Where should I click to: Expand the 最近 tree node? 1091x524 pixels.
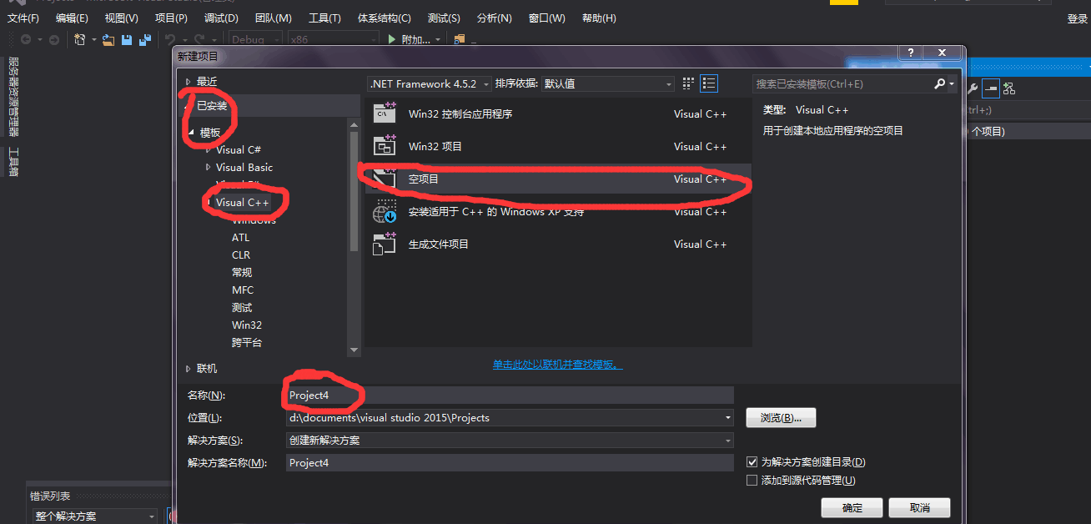[189, 81]
